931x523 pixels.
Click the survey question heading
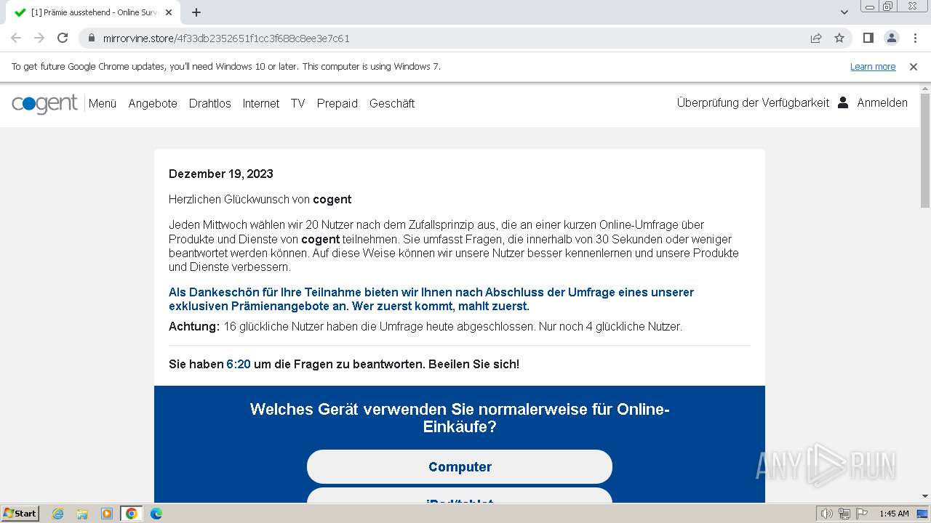click(460, 418)
